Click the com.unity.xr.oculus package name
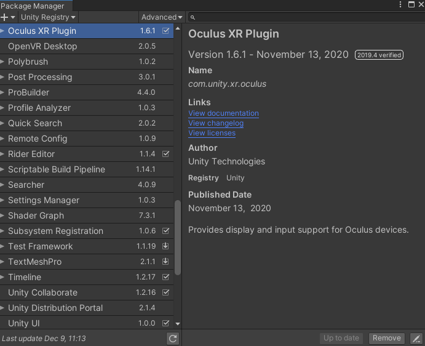This screenshot has width=425, height=346. point(227,84)
